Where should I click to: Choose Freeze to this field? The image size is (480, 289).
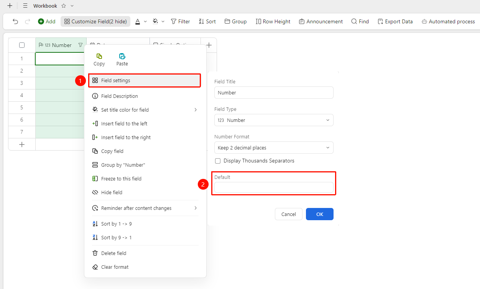145,179
